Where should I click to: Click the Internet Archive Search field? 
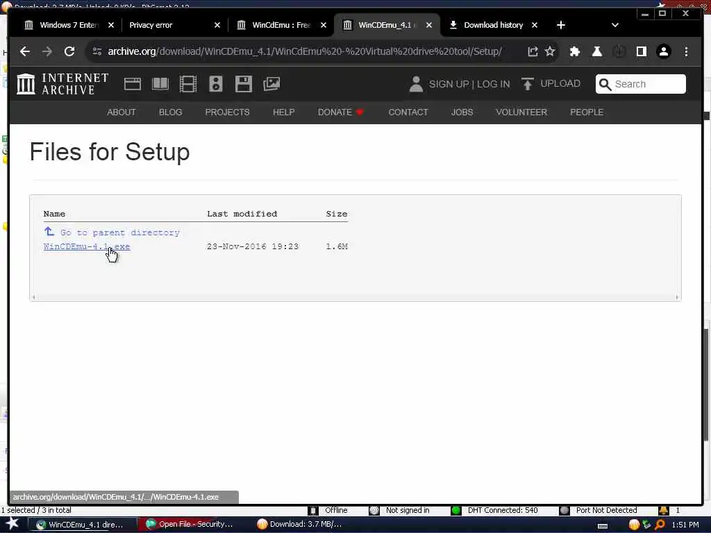pyautogui.click(x=641, y=84)
